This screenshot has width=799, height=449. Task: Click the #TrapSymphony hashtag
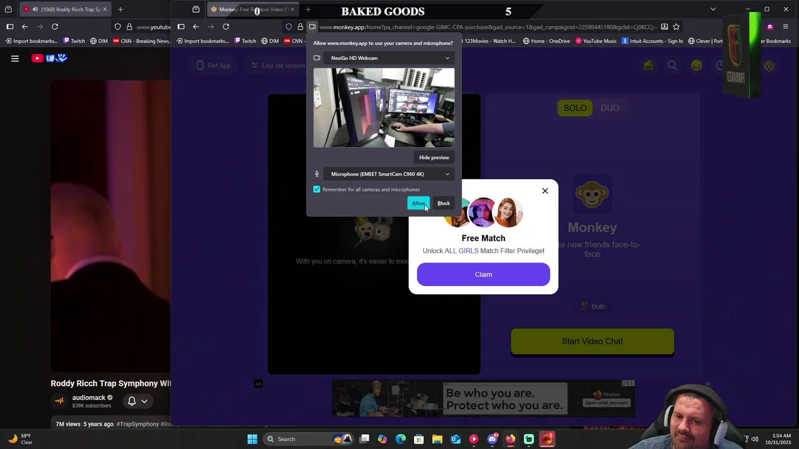pyautogui.click(x=139, y=424)
